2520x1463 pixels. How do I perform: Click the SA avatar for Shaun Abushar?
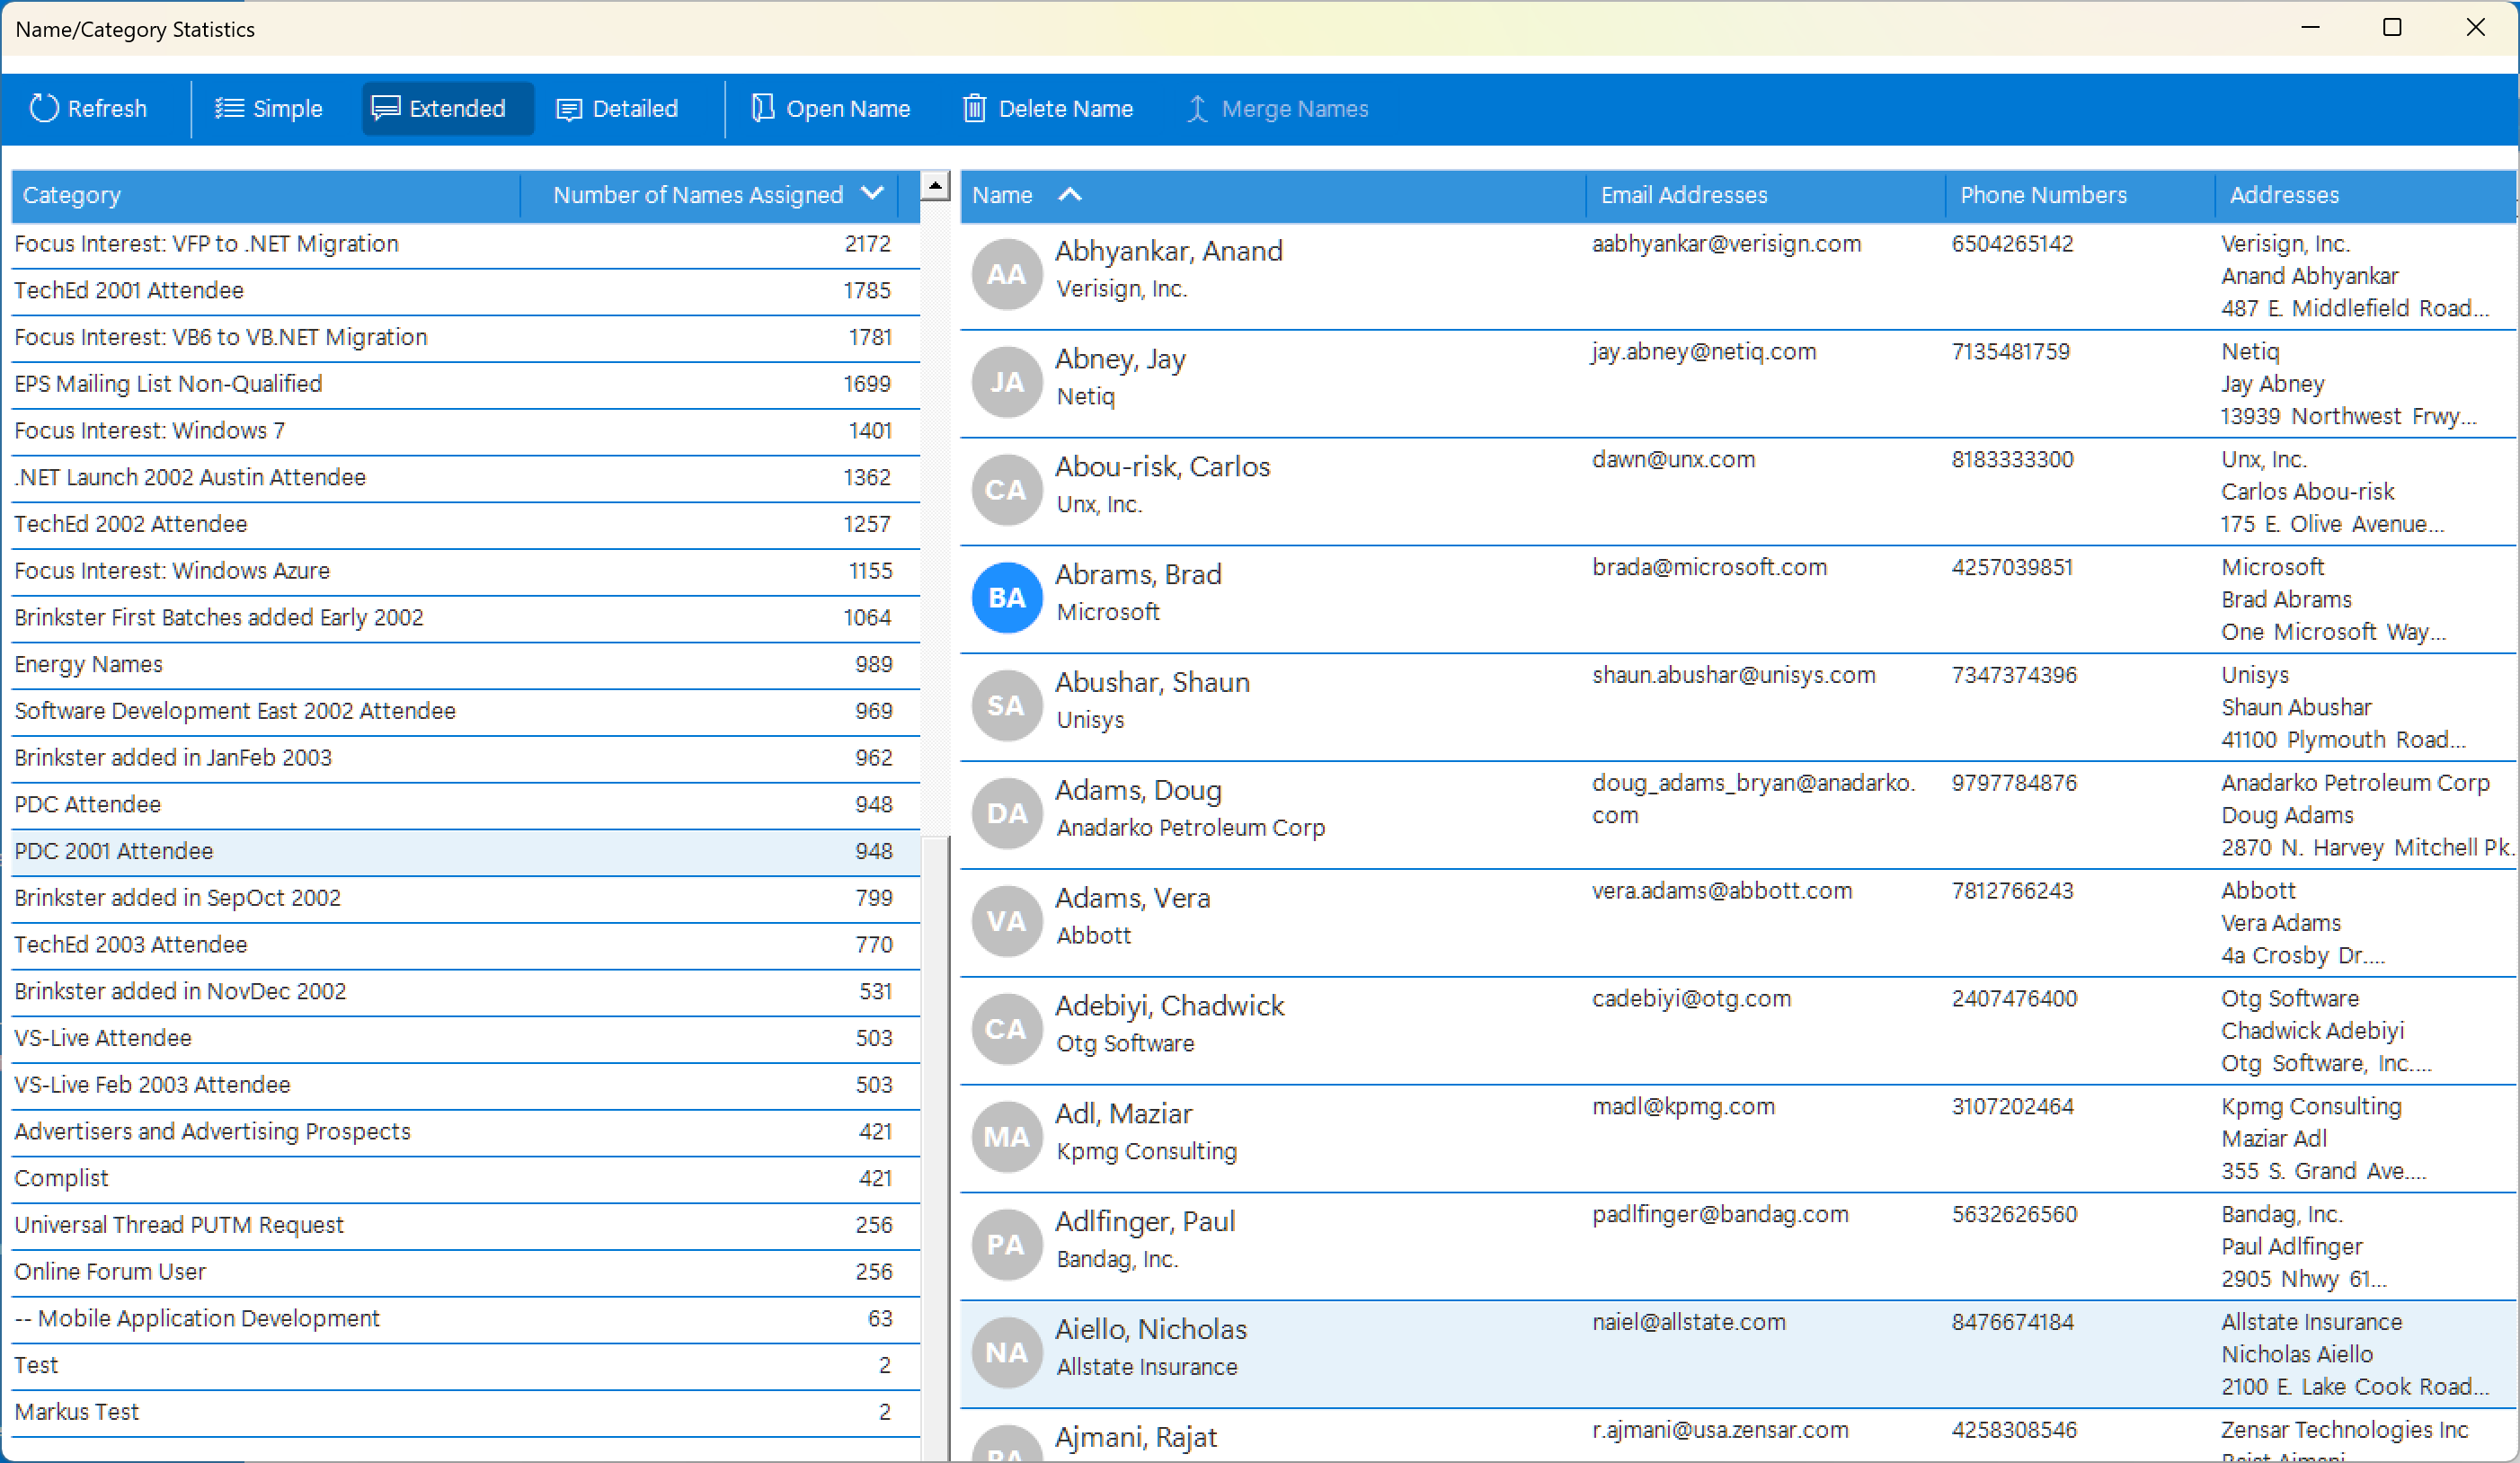(x=1006, y=706)
